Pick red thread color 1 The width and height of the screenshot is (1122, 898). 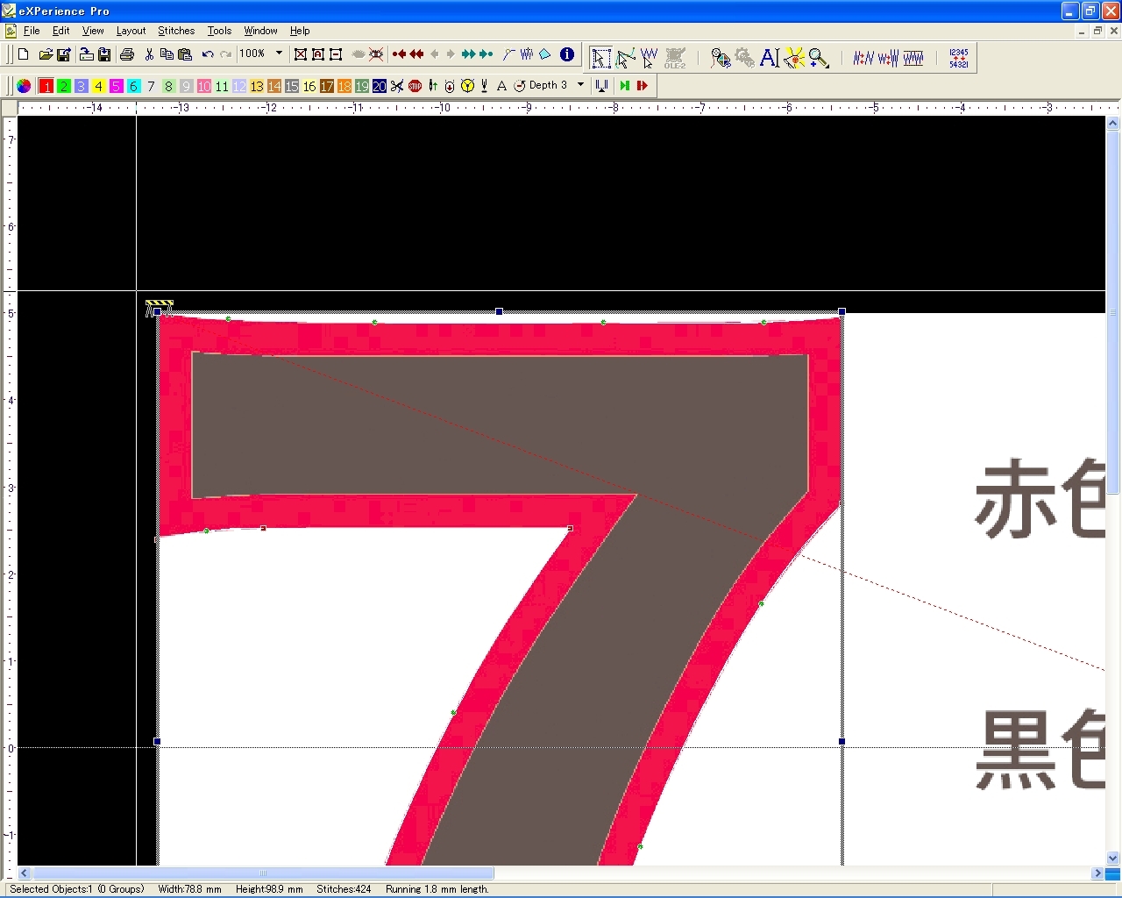pyautogui.click(x=46, y=86)
